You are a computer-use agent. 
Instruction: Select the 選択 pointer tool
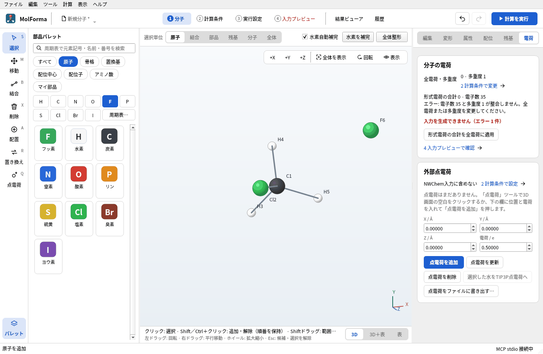pos(14,42)
